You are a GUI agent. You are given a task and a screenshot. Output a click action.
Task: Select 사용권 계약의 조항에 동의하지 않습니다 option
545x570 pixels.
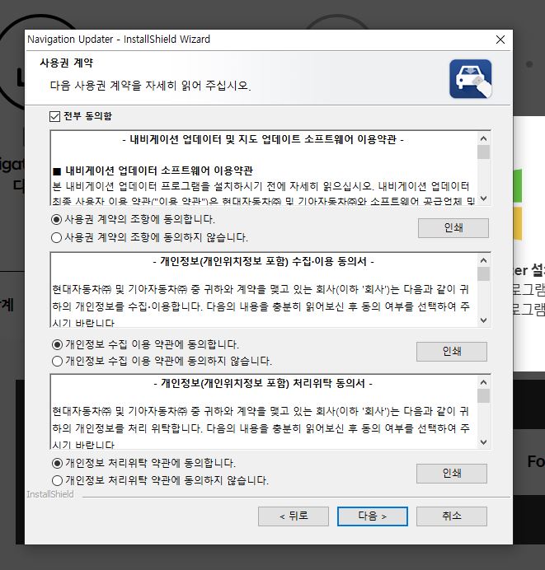pos(56,237)
